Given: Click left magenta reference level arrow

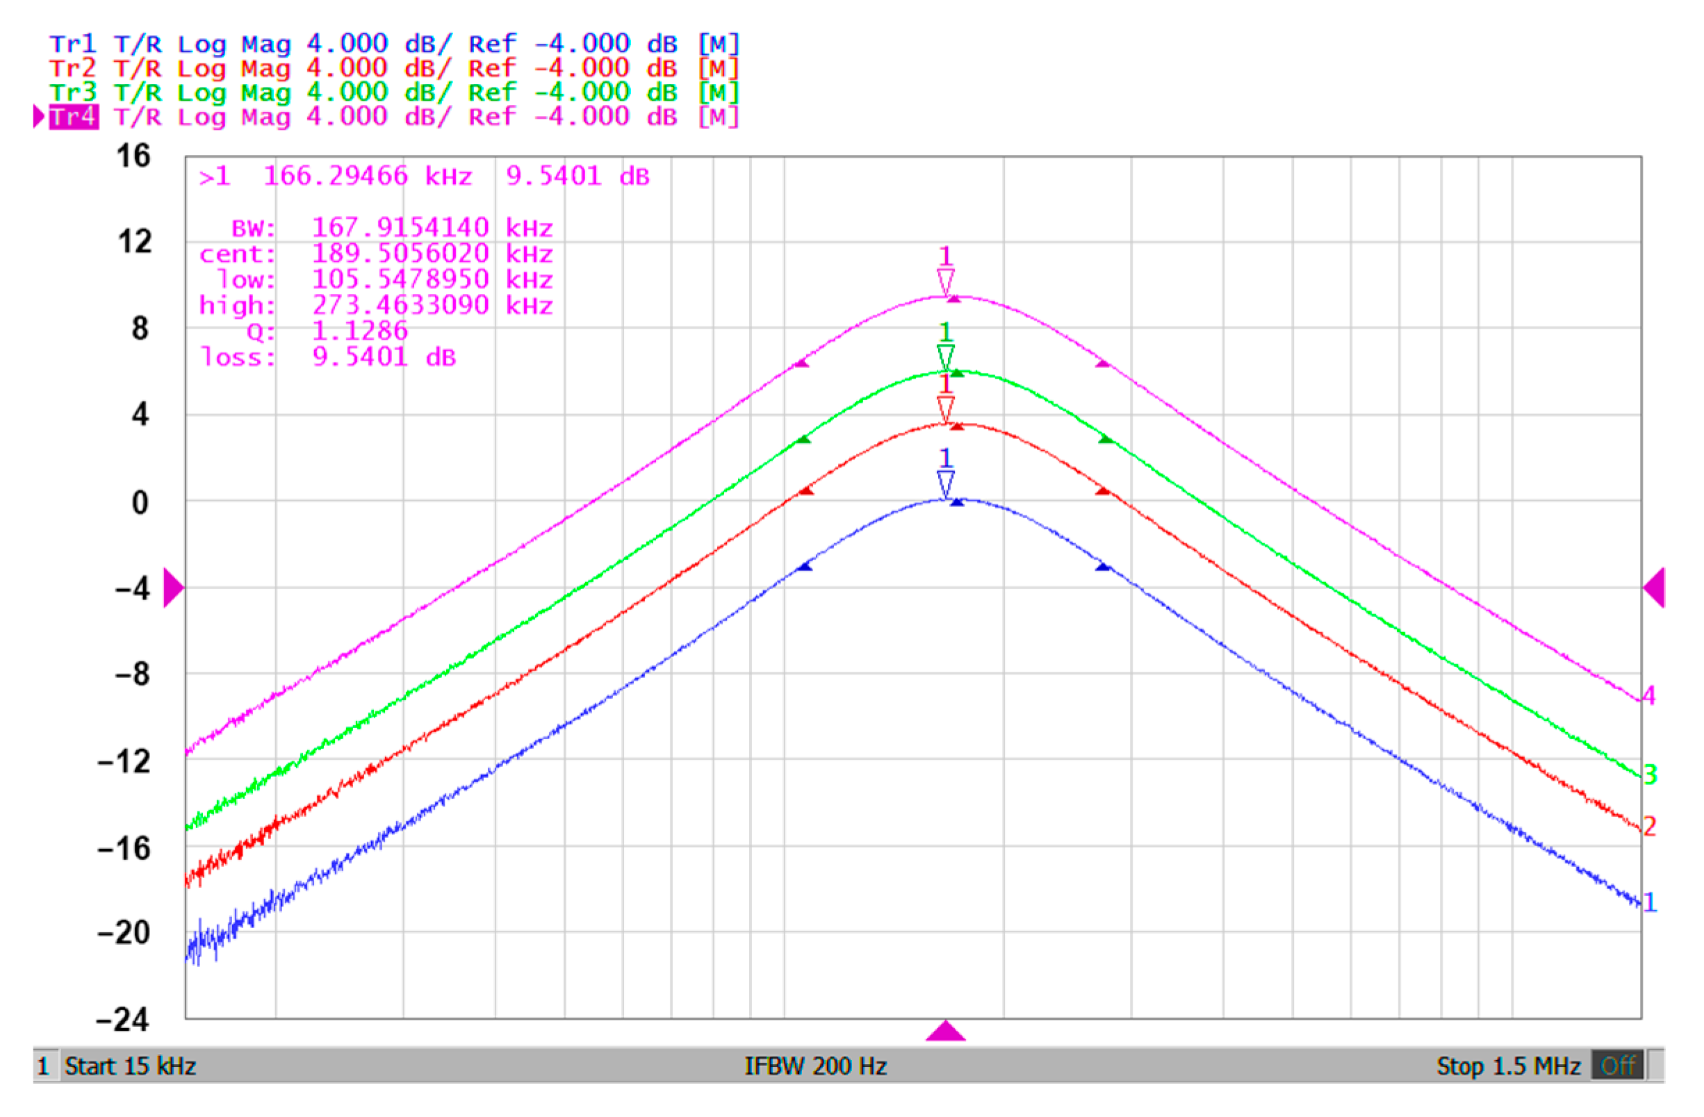Looking at the screenshot, I should click(172, 588).
